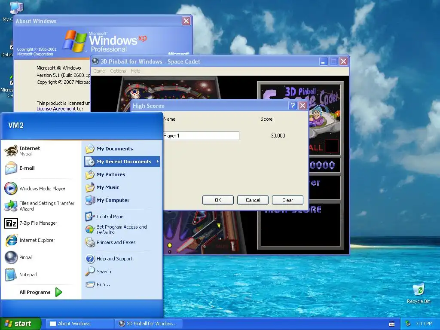This screenshot has height=330, width=440.
Task: Open Recycle Bin on the desktop
Action: coord(419,293)
